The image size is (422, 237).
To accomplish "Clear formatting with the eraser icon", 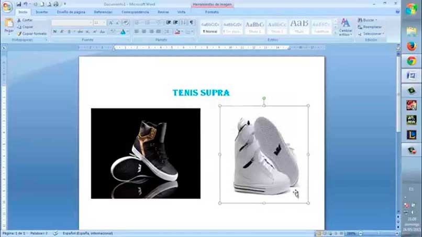I will point(126,23).
